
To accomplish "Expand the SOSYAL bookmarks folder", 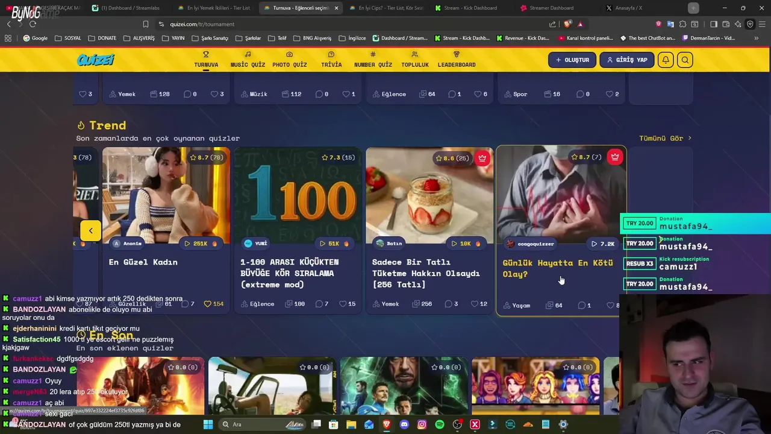I will 67,38.
